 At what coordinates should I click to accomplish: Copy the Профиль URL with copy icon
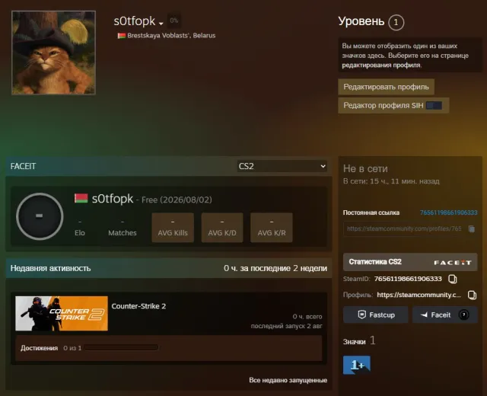(472, 295)
